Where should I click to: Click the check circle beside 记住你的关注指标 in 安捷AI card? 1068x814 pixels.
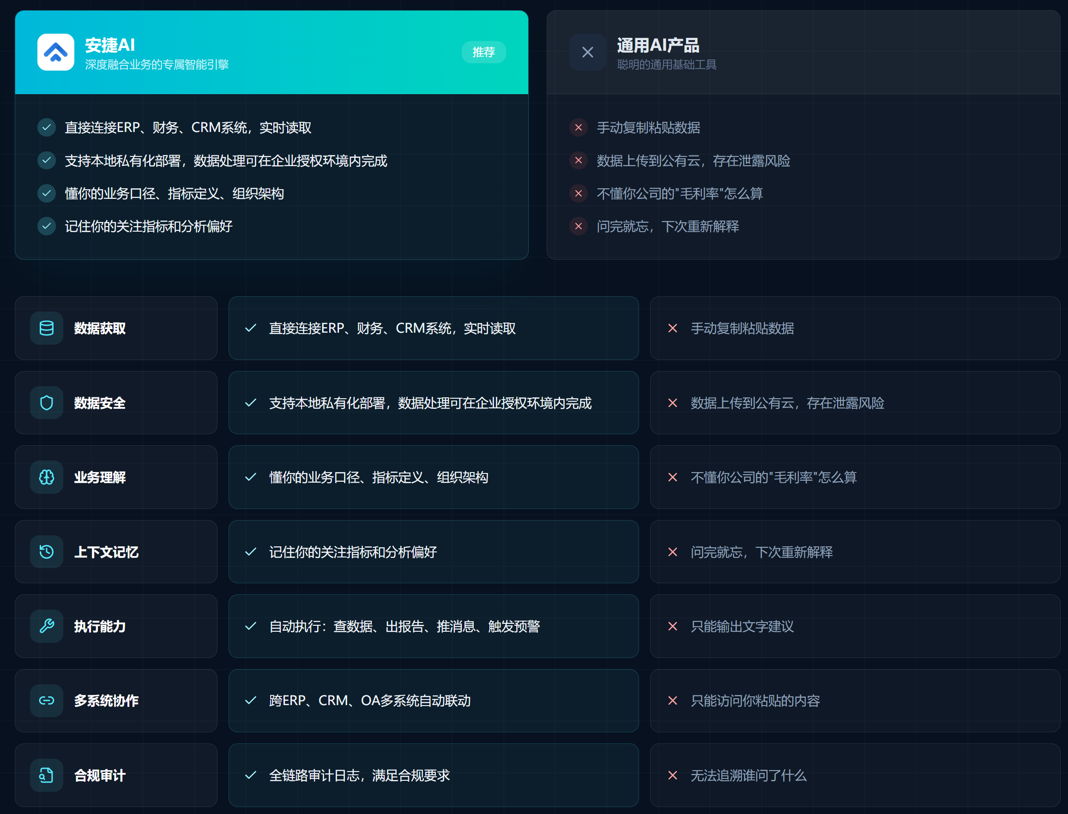[x=47, y=226]
